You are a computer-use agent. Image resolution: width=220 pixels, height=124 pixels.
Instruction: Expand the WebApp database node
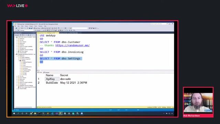point(19,61)
